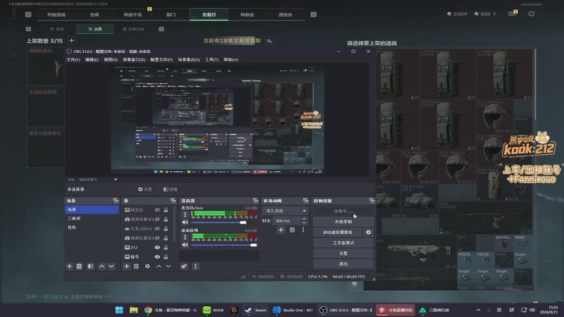Adjust the mic/Aux volume slider
The image size is (564, 317).
[223, 223]
